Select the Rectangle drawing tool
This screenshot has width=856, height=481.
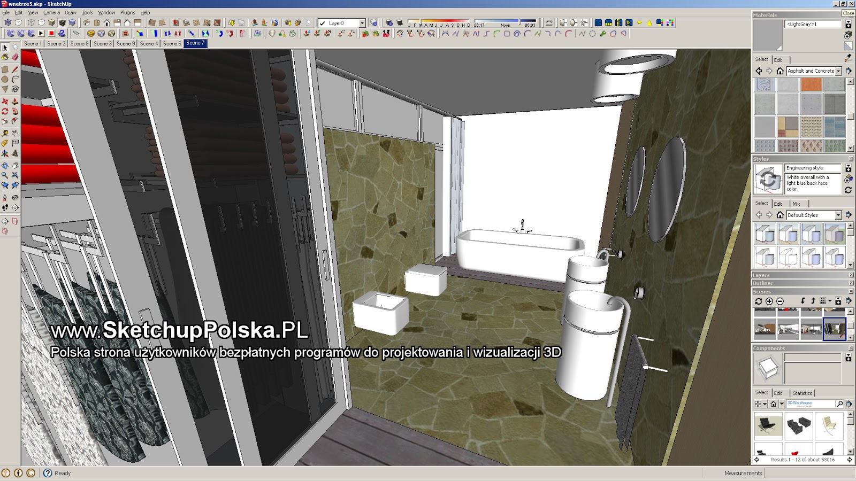coord(5,69)
